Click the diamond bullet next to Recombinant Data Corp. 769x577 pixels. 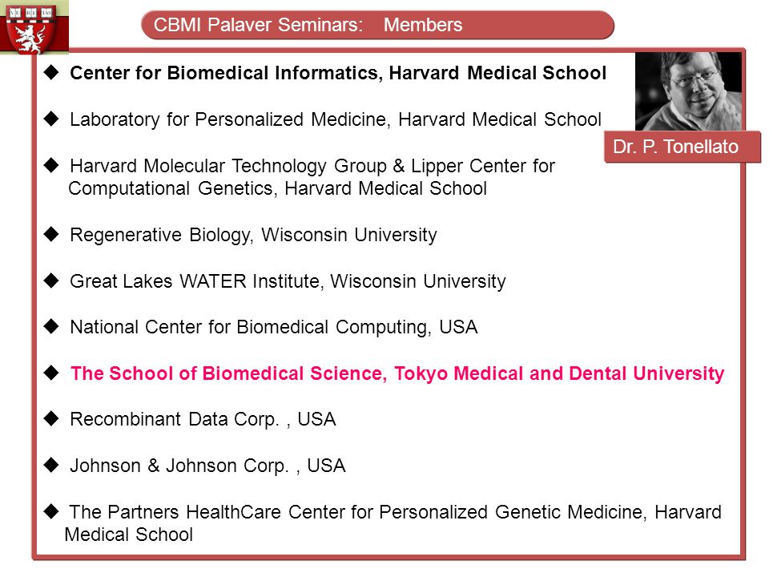tap(51, 418)
